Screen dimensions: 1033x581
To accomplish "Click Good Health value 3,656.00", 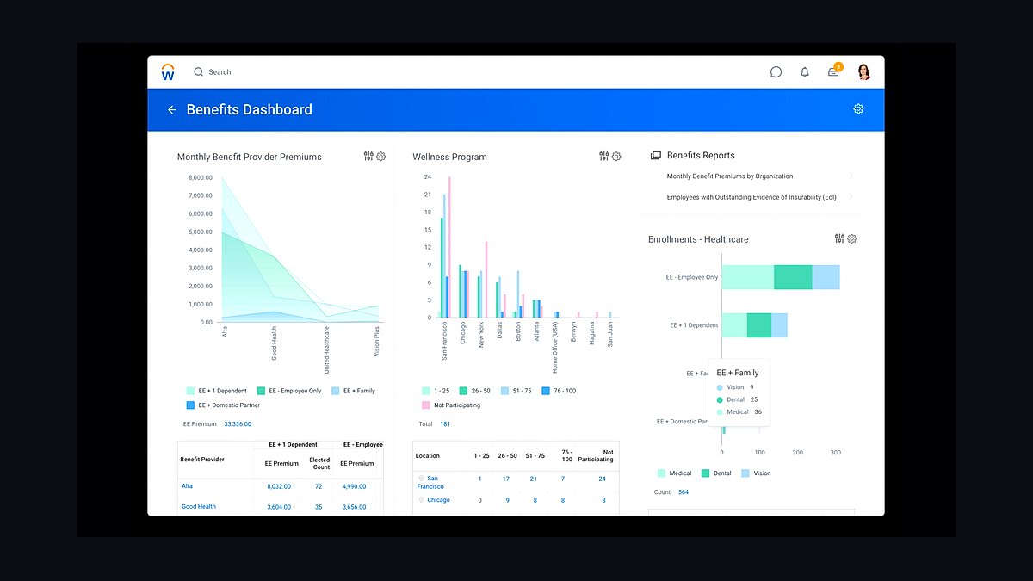I will [354, 507].
